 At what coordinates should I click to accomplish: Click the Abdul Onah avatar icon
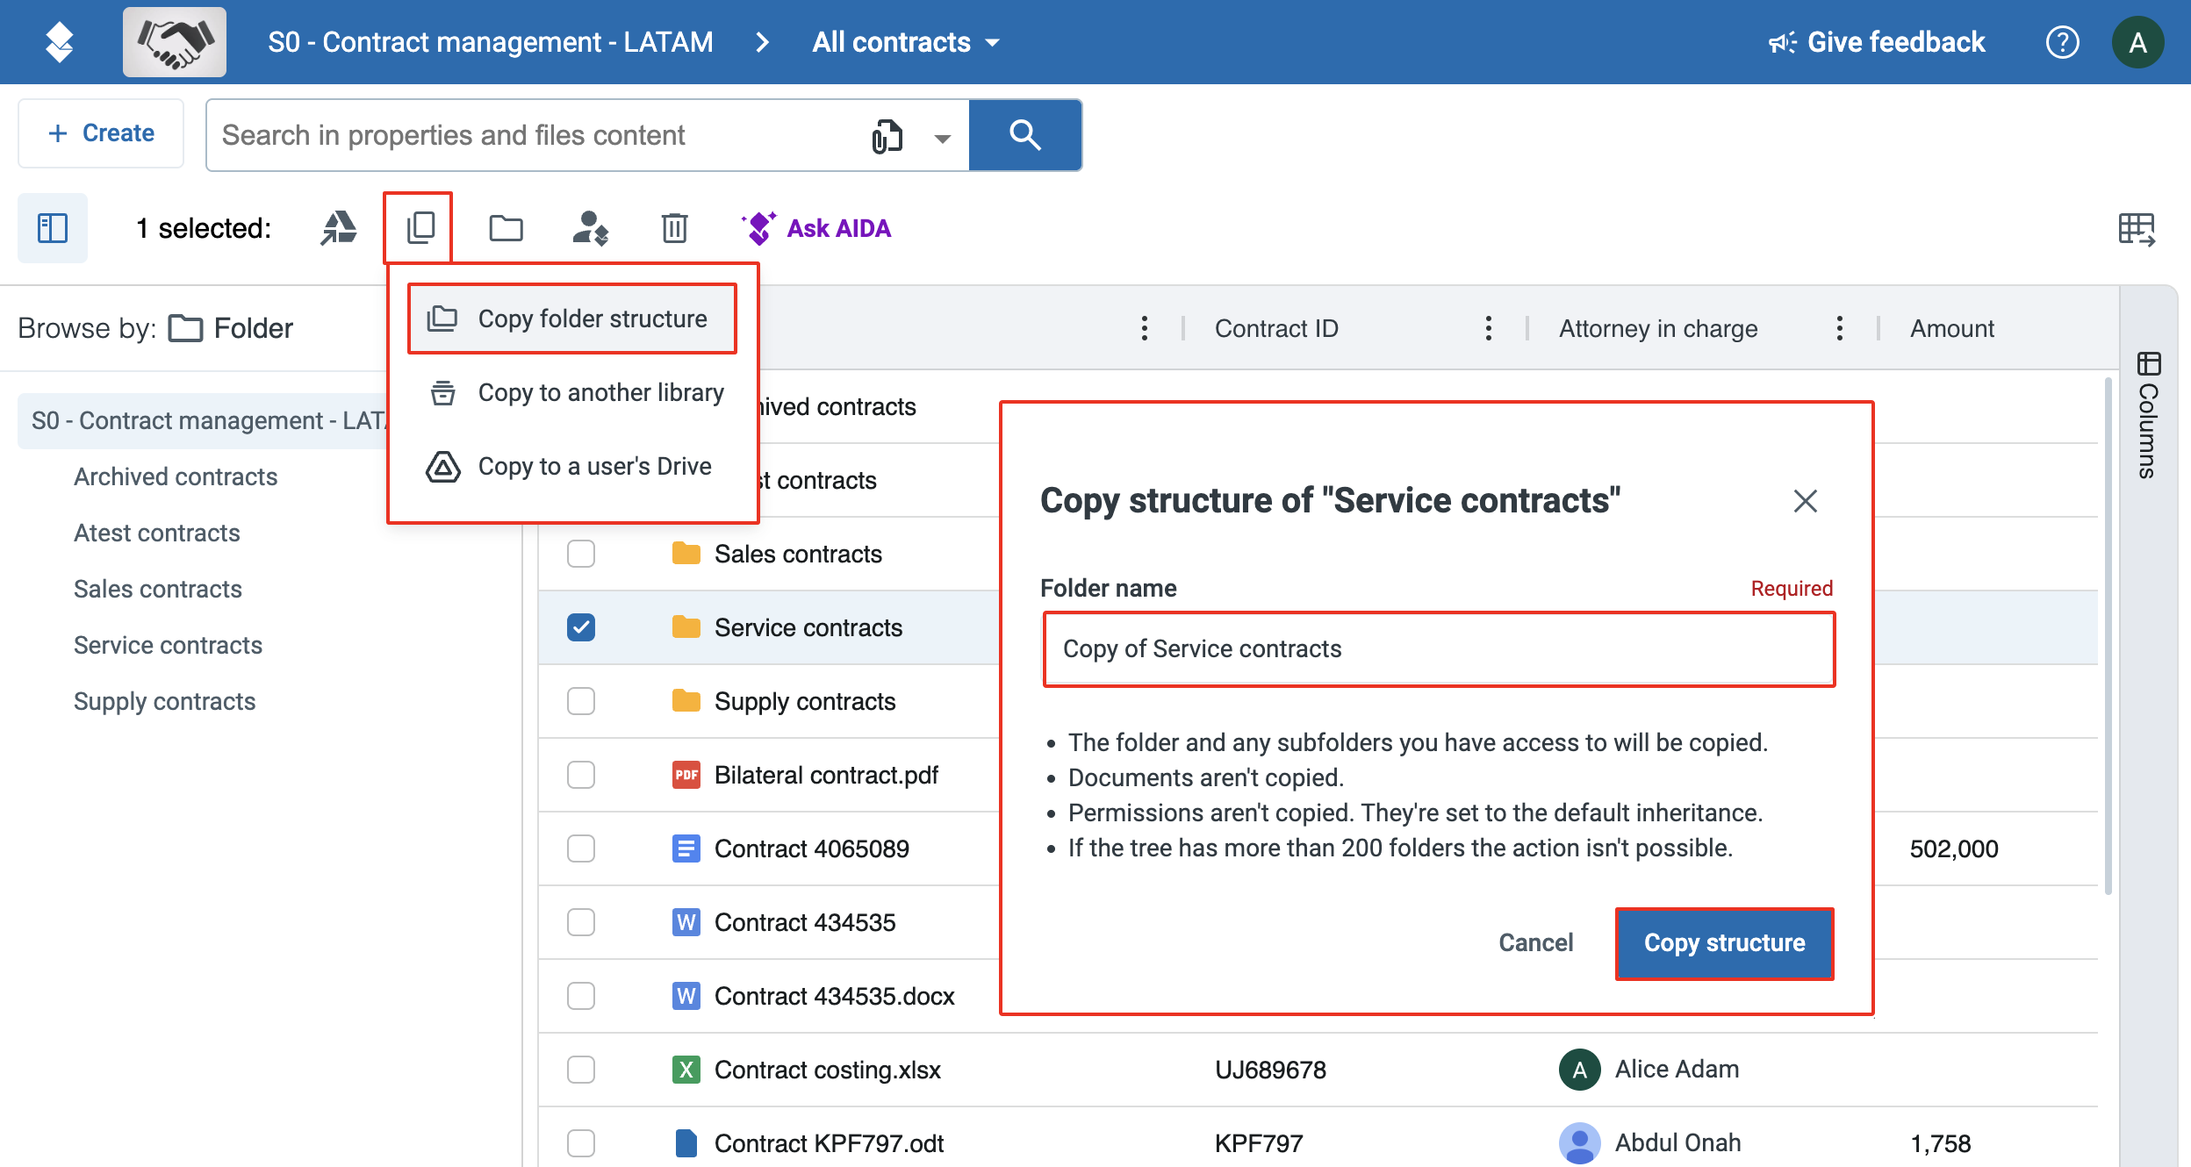[1579, 1143]
